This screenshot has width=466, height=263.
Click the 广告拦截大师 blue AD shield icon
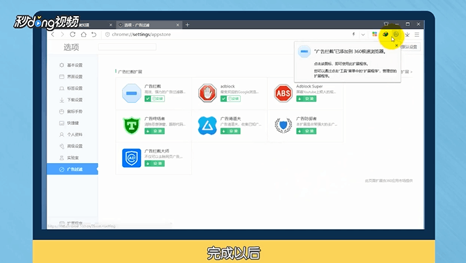(x=131, y=158)
